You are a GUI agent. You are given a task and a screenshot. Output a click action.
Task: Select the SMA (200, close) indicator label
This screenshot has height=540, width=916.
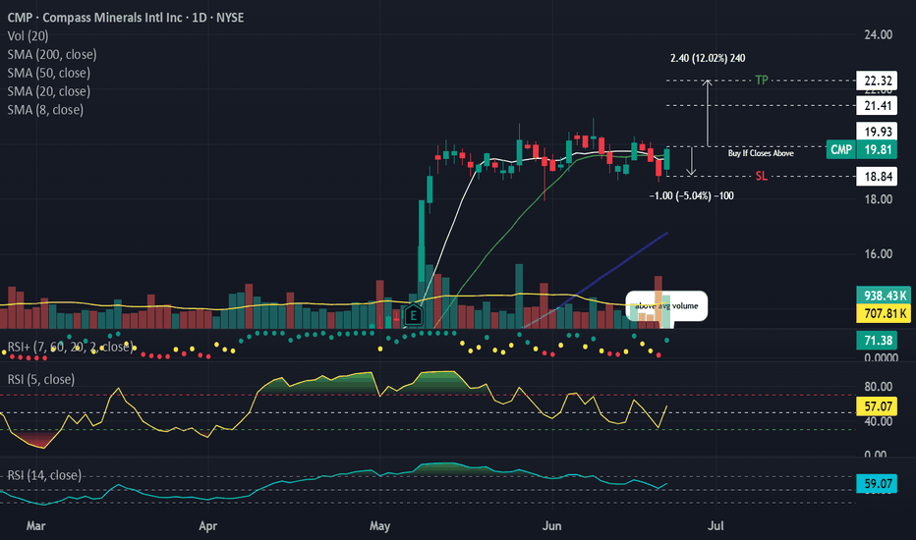tap(52, 55)
